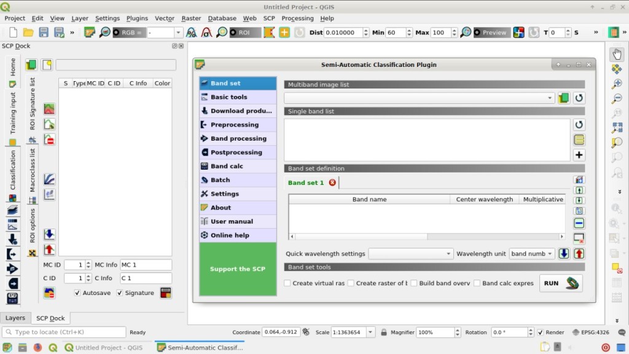The image size is (629, 354).
Task: Click the activate classification preview pointer icon
Action: click(518, 33)
